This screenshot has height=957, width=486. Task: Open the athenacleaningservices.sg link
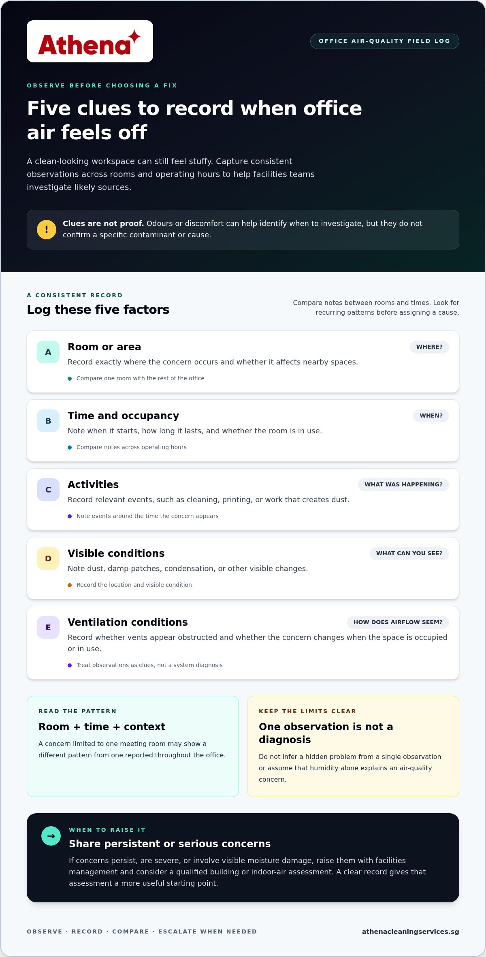coord(410,931)
